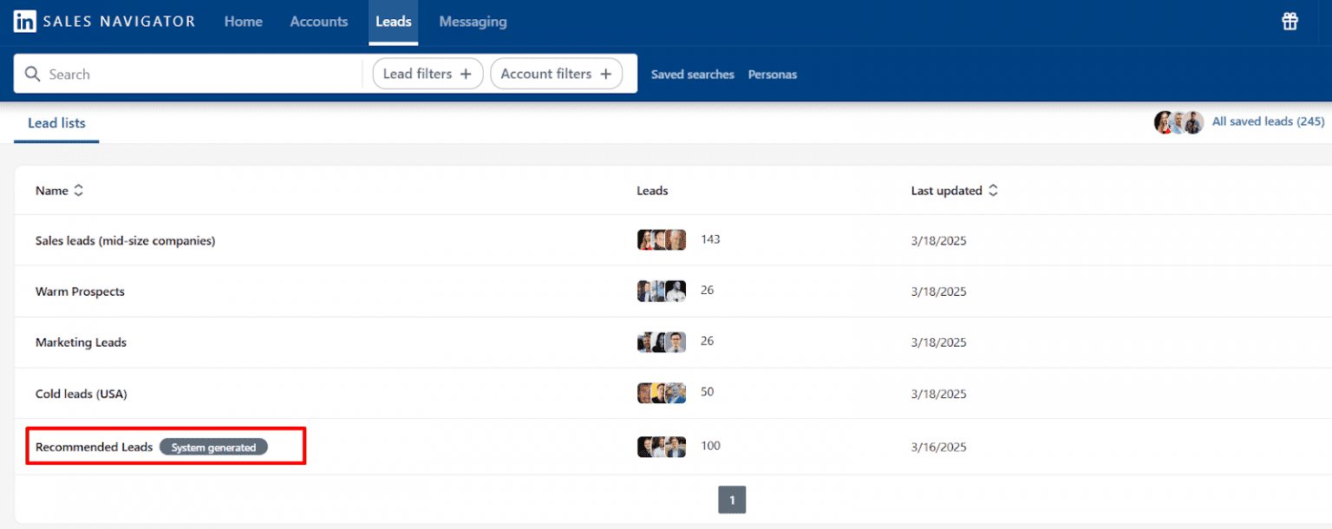The image size is (1332, 529).
Task: Go to the Home tab
Action: [243, 22]
